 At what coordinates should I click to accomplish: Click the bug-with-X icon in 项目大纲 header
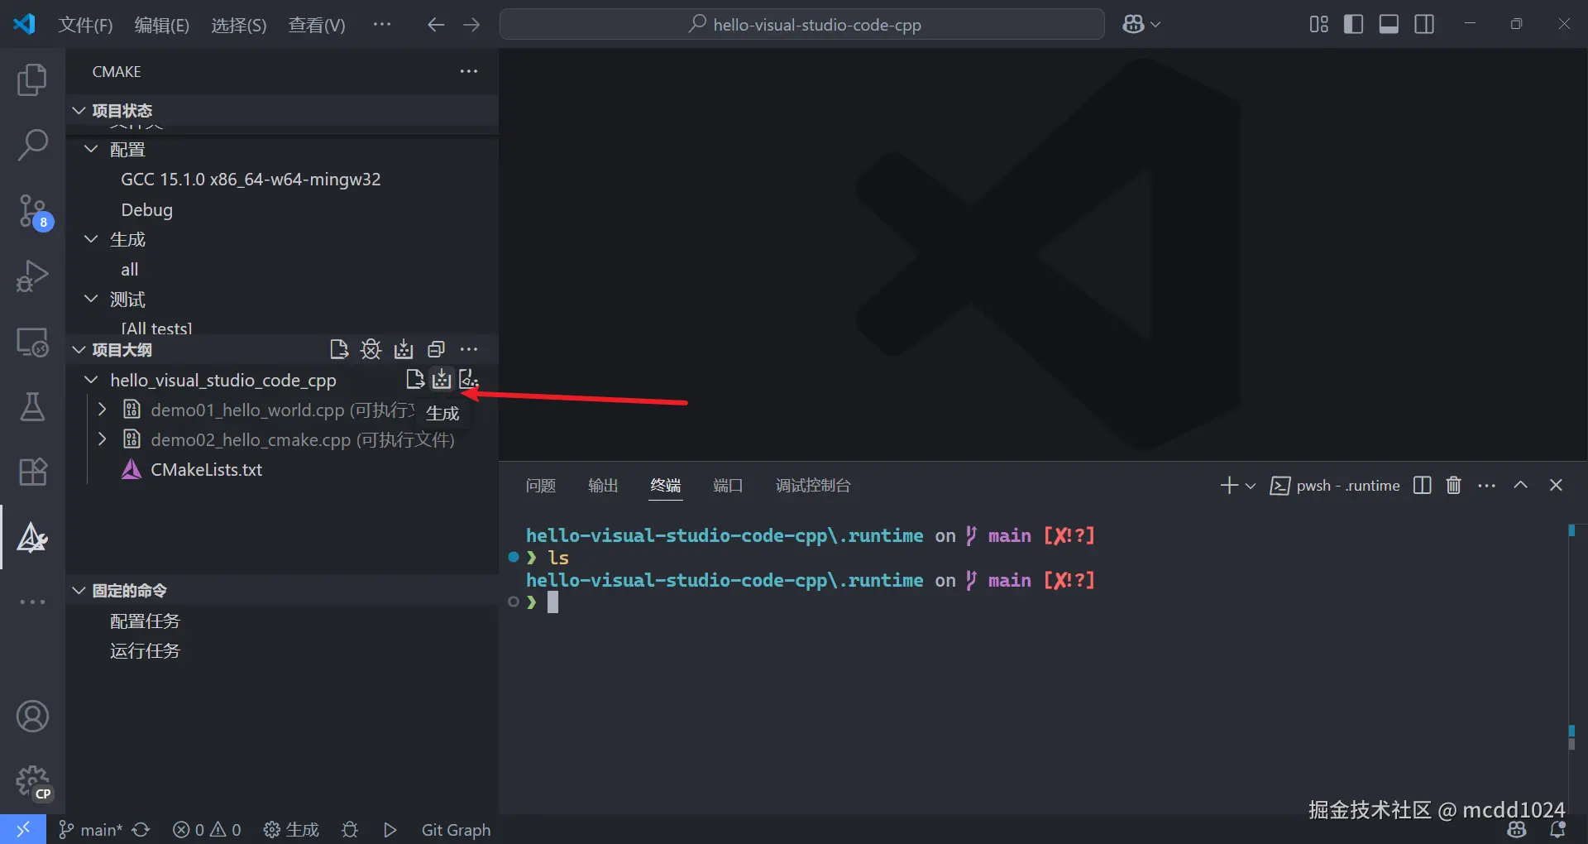(x=371, y=349)
